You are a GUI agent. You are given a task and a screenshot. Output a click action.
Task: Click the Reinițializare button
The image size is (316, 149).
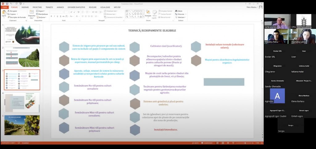[x=42, y=14]
